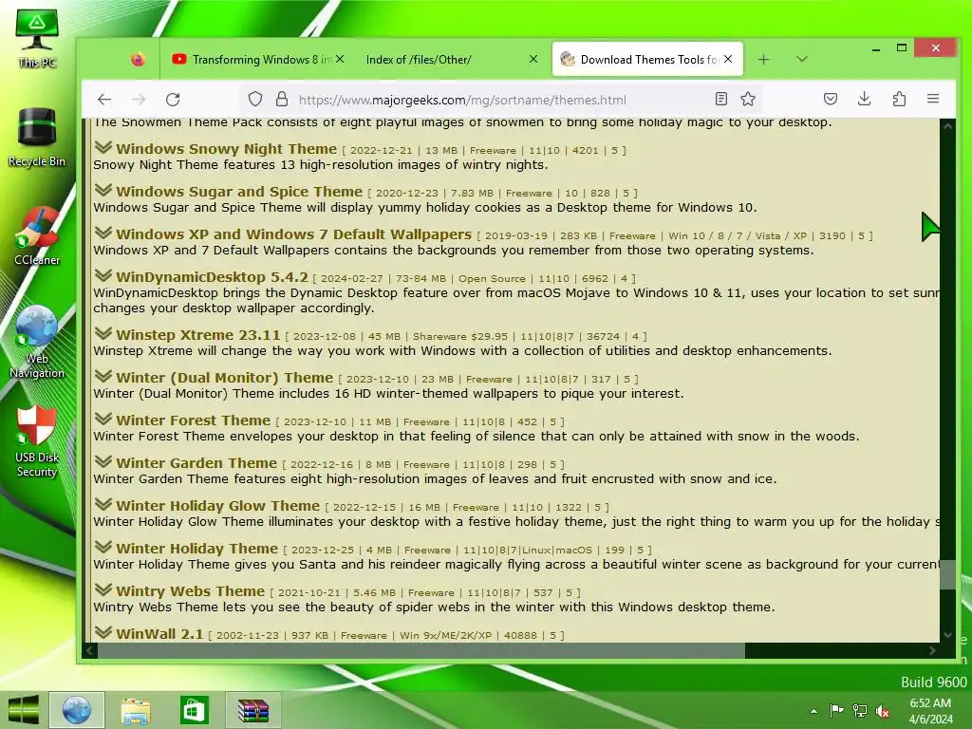972x729 pixels.
Task: Show hidden system tray icons
Action: [813, 711]
